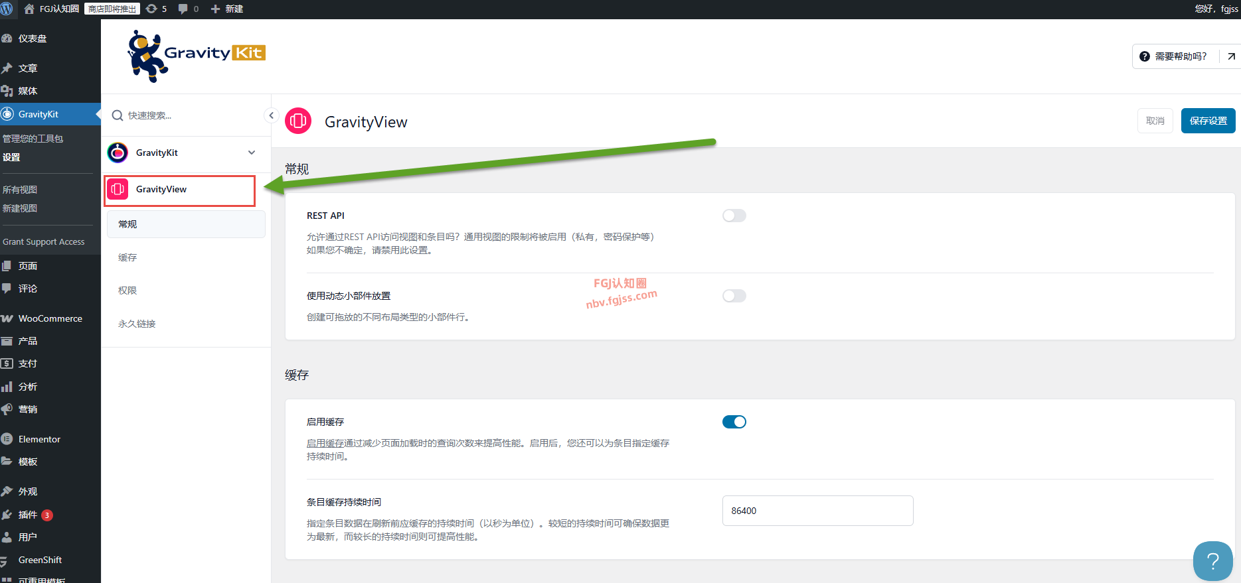This screenshot has width=1241, height=583.
Task: Click the pink GravityView icon in the page header
Action: click(298, 121)
